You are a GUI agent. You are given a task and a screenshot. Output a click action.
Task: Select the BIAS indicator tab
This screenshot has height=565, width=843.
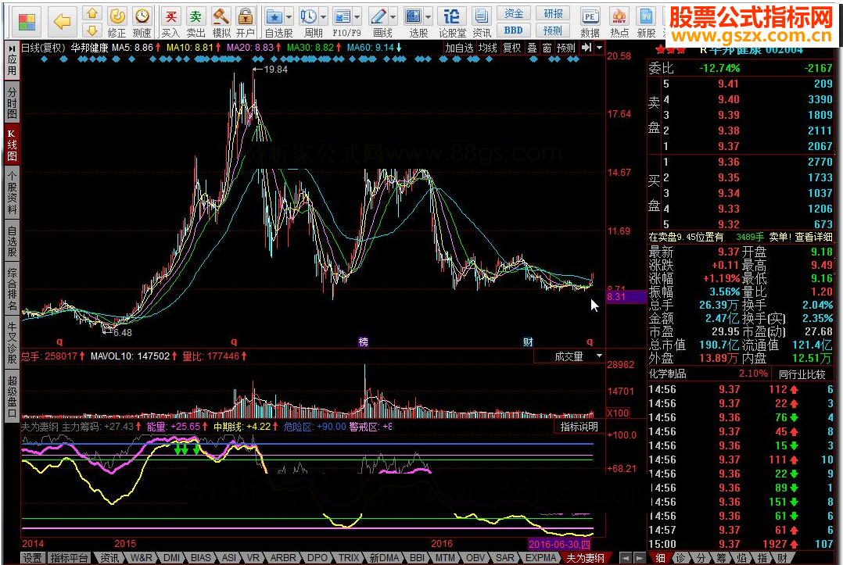click(201, 558)
